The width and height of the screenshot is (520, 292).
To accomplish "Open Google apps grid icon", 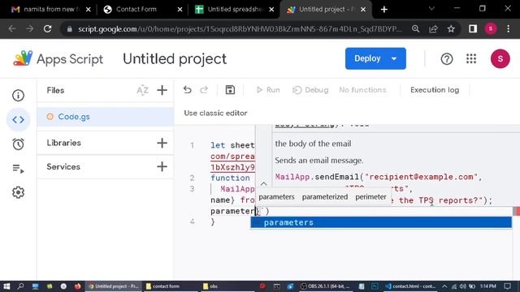I will point(471,59).
